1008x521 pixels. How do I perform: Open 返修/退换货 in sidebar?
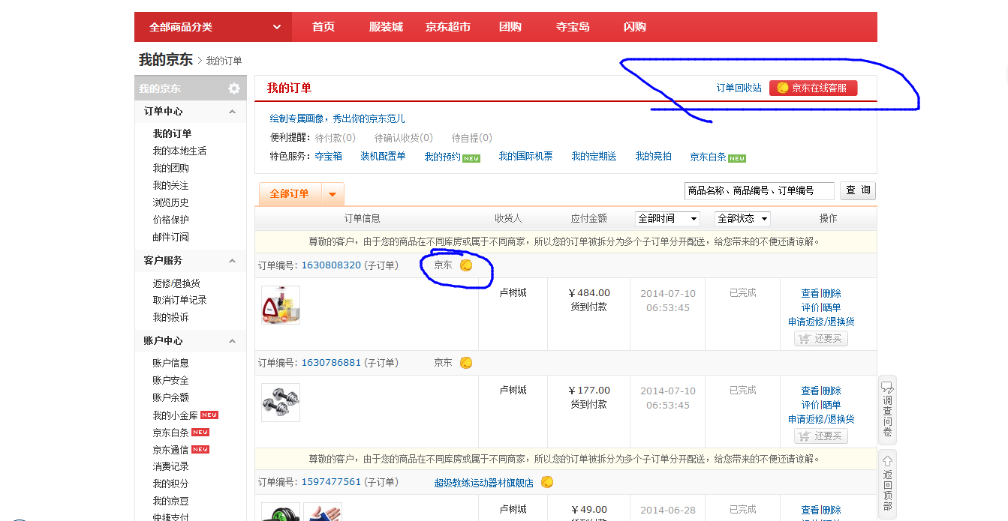(176, 283)
